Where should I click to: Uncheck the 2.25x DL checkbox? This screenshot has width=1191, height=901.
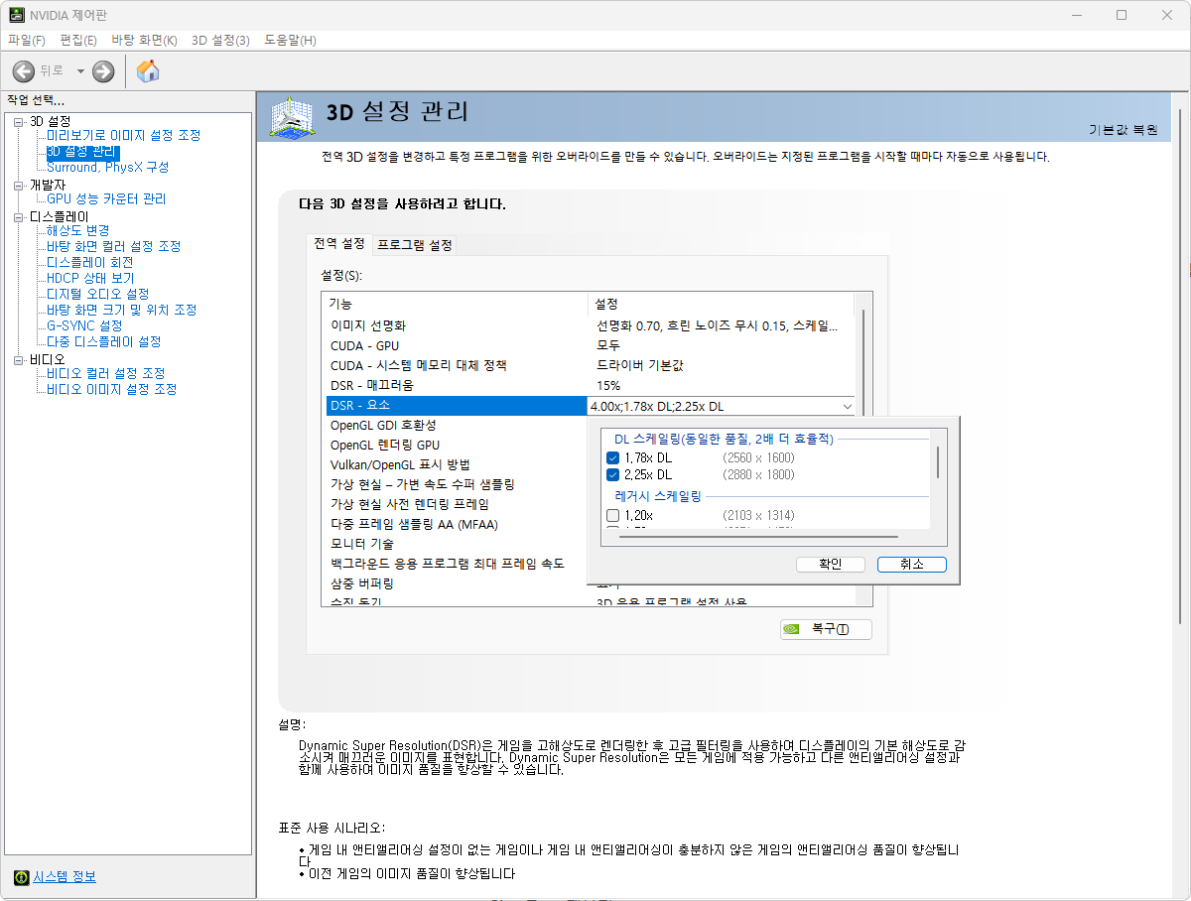[x=613, y=475]
